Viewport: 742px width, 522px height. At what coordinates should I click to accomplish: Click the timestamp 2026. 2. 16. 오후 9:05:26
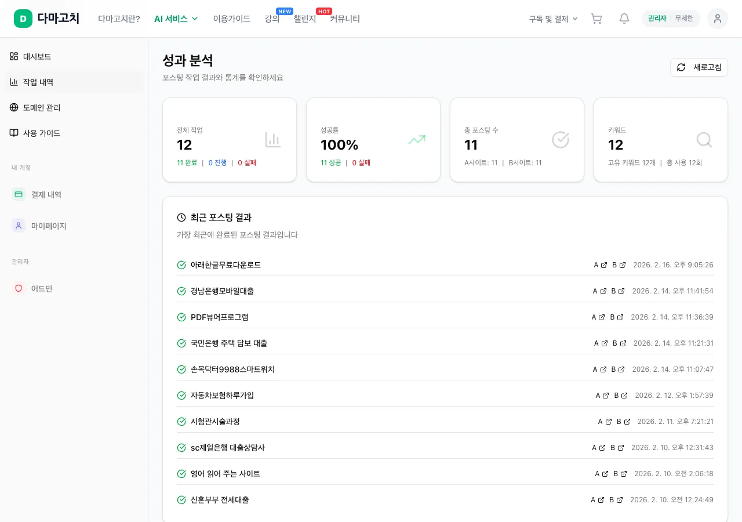coord(673,265)
